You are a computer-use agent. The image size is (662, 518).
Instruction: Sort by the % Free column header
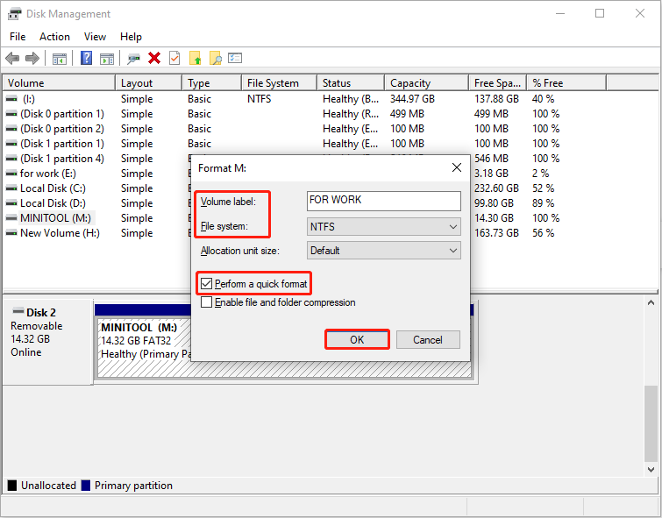click(566, 83)
